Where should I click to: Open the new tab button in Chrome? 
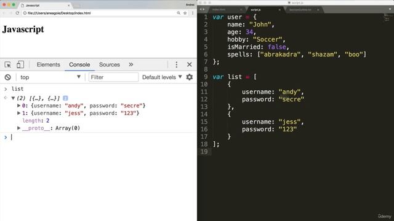[76, 6]
